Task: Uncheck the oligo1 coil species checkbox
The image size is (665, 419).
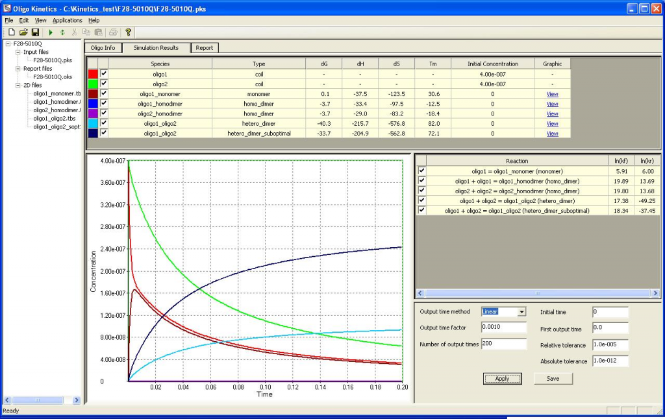Action: coord(104,74)
